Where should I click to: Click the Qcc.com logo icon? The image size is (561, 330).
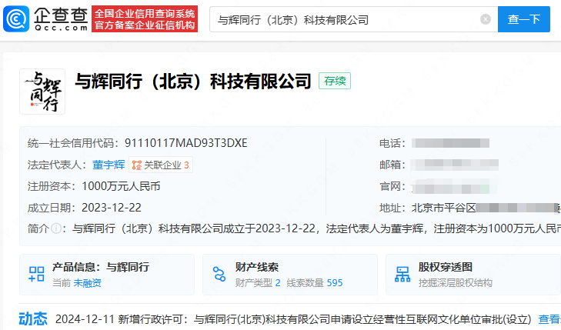click(16, 19)
